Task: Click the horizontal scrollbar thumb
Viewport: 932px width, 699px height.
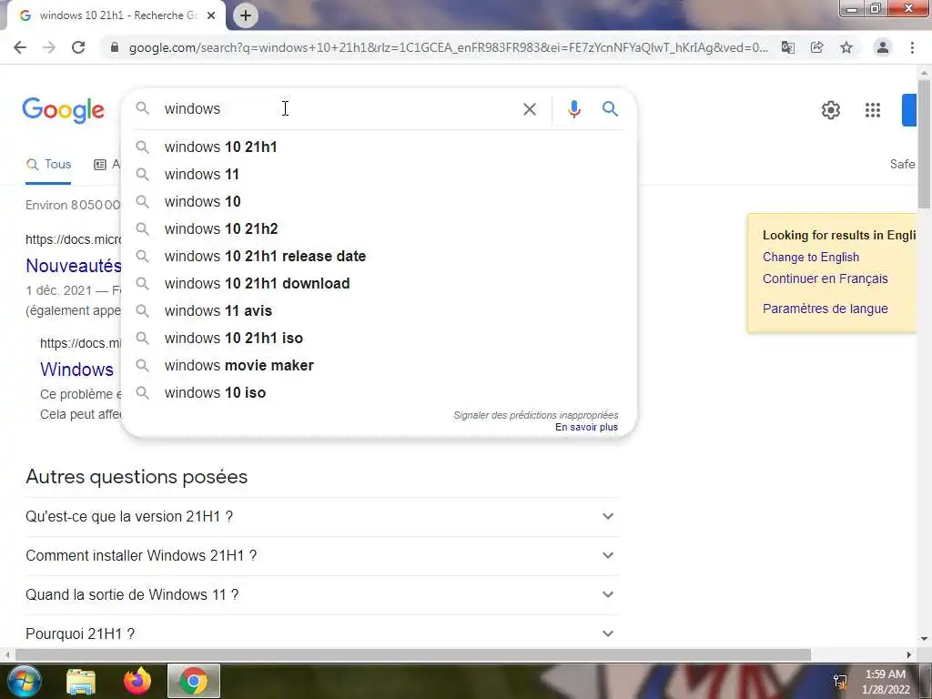Action: point(413,655)
